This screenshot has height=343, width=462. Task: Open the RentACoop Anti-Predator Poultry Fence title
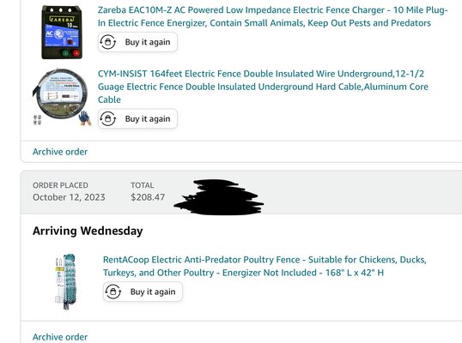pos(264,266)
